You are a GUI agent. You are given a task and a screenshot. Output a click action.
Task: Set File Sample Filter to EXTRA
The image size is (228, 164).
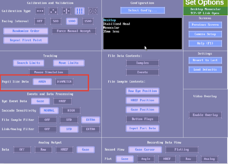90,120
